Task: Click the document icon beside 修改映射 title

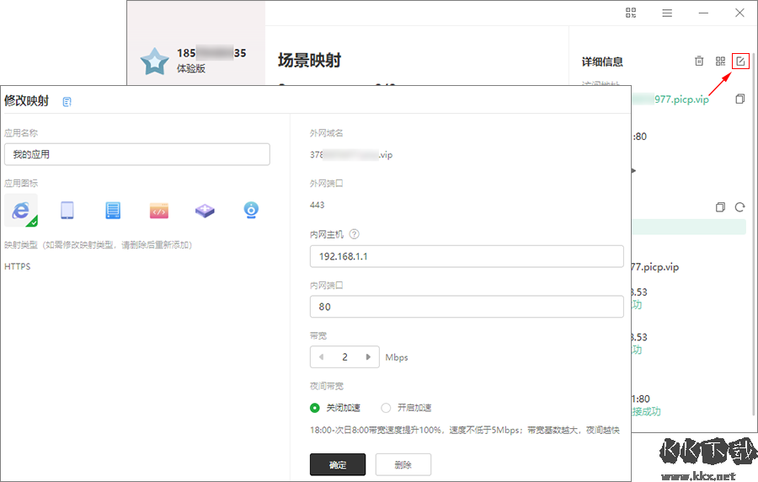Action: click(x=67, y=101)
